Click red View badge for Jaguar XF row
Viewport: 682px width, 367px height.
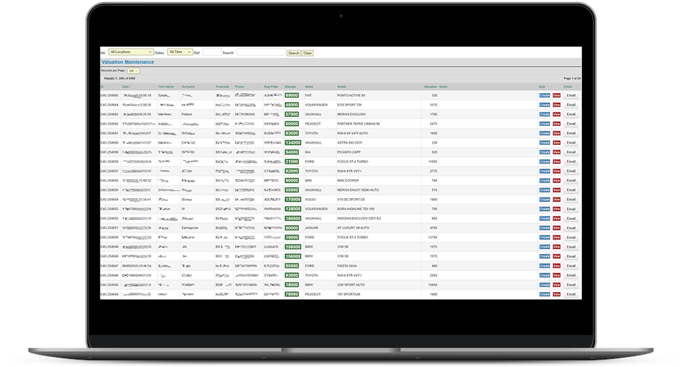(x=557, y=228)
